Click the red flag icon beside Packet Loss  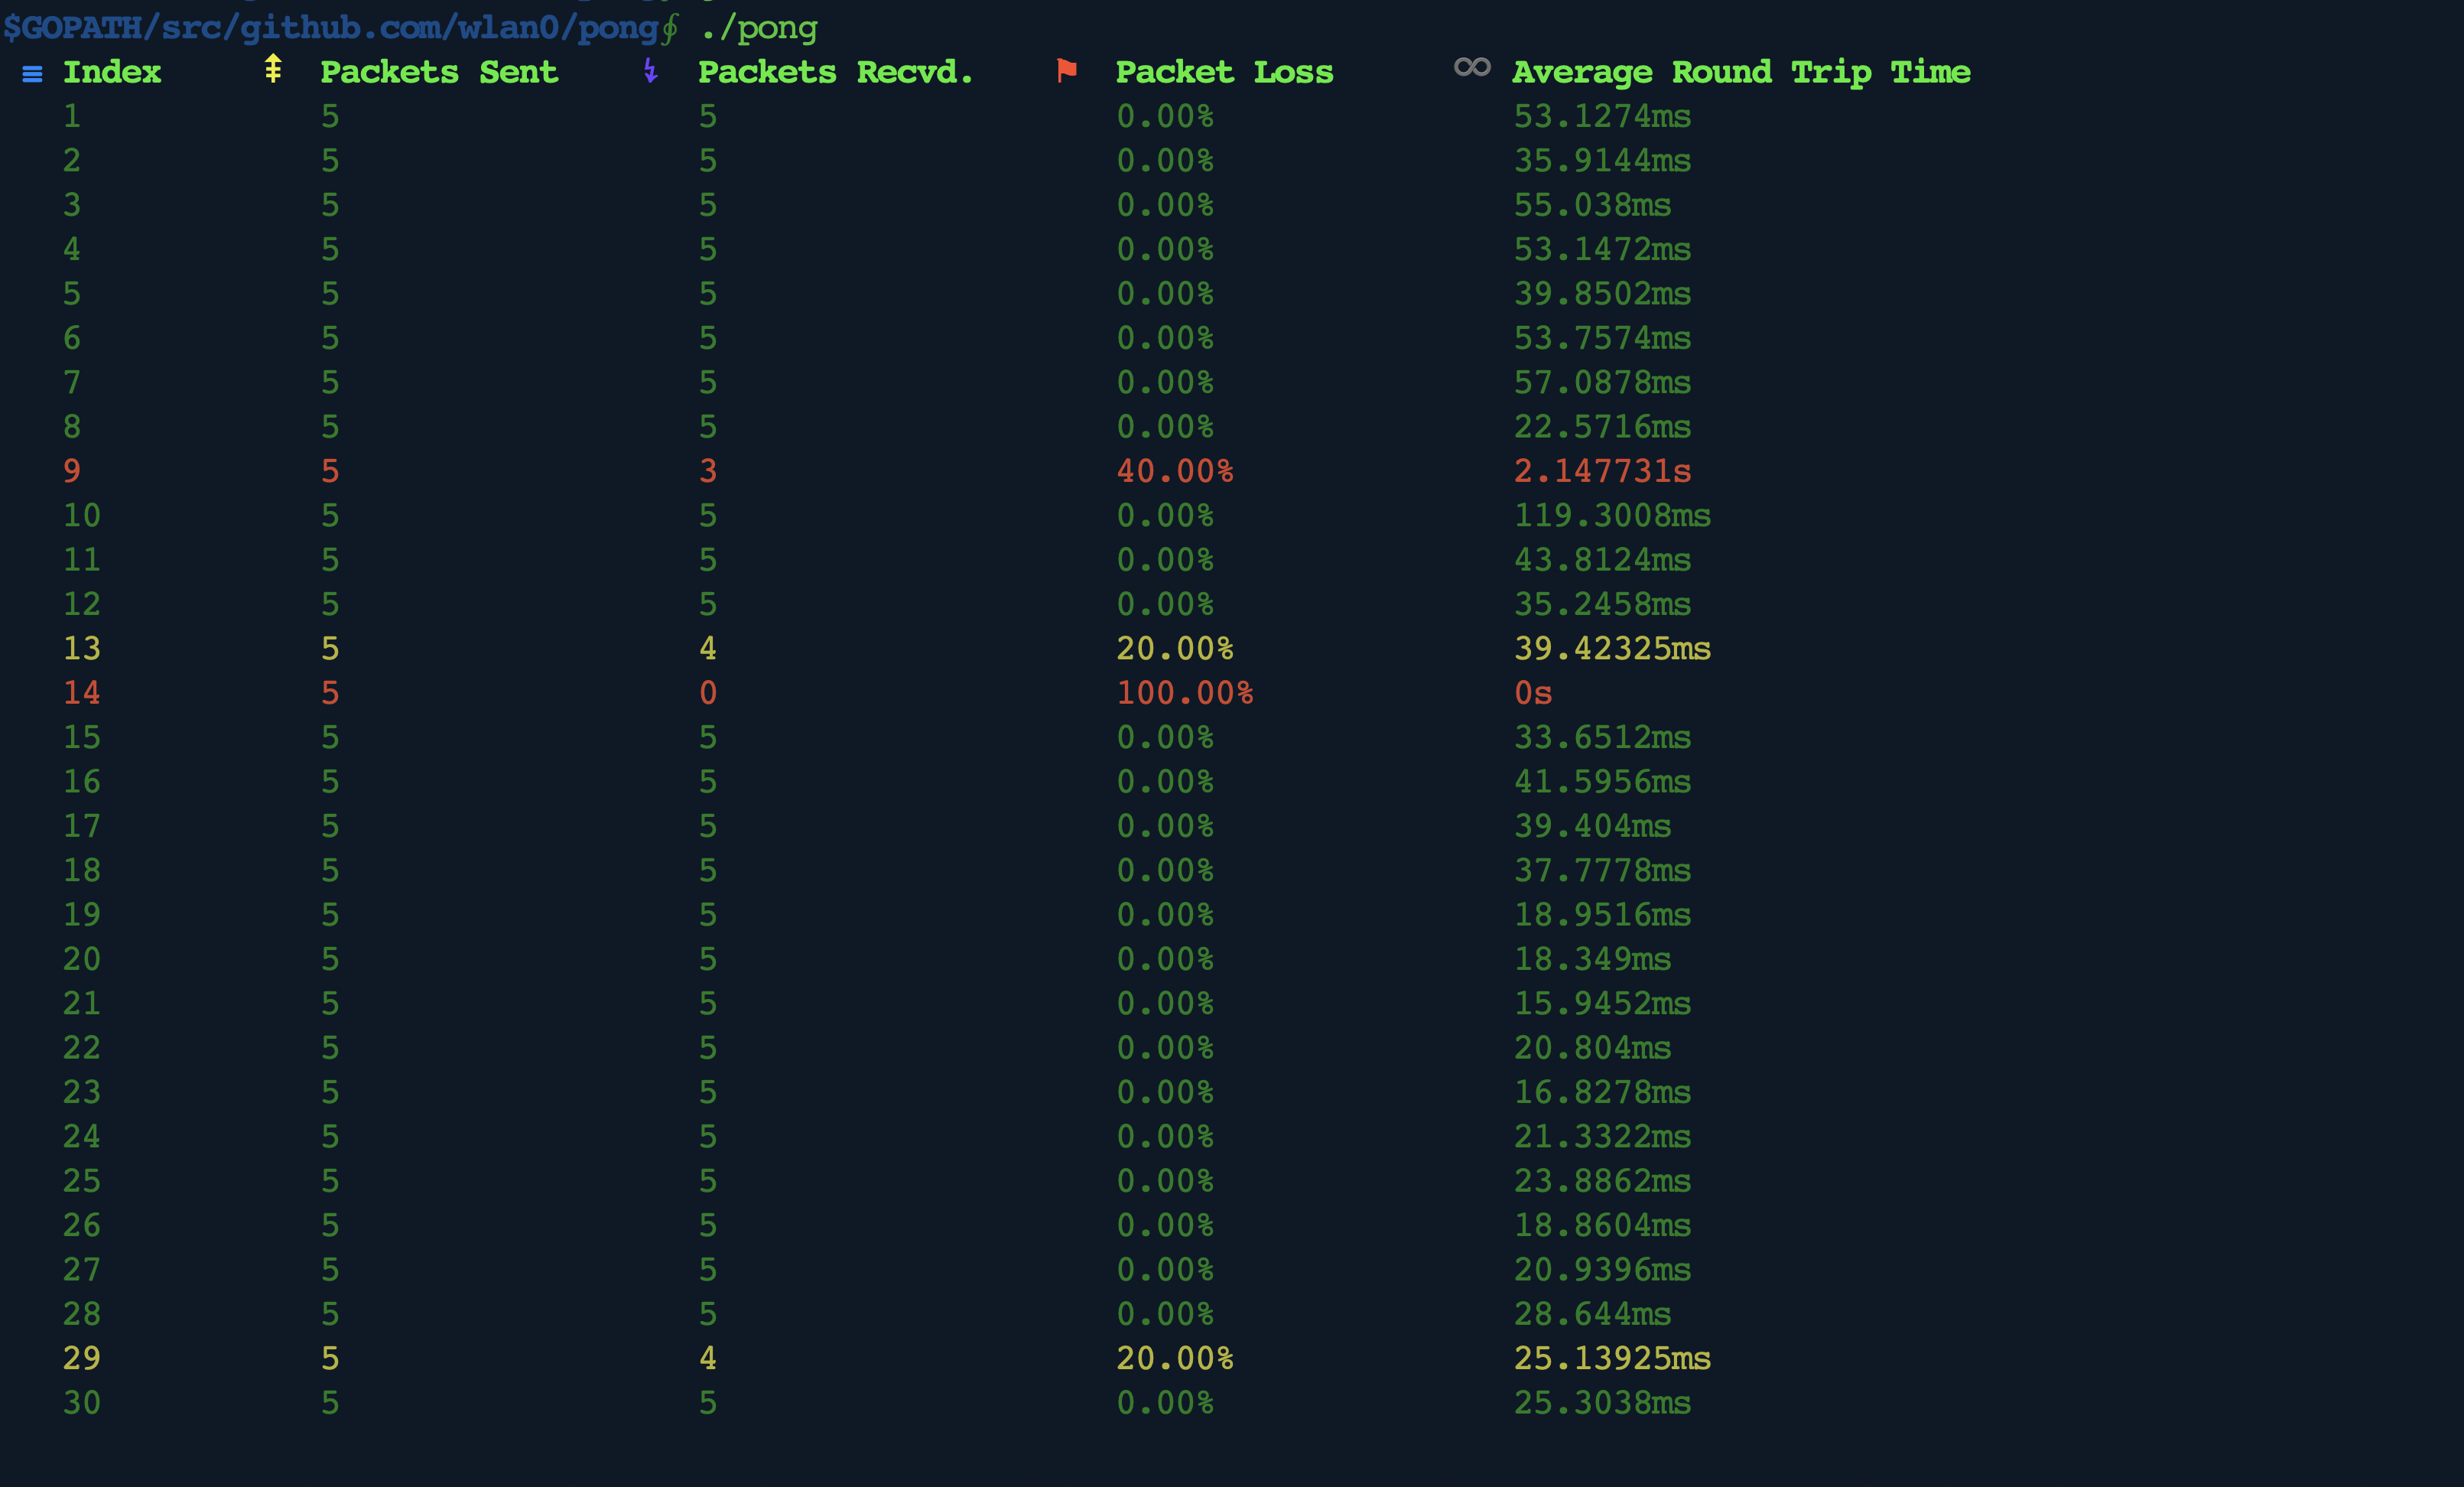pos(1067,70)
